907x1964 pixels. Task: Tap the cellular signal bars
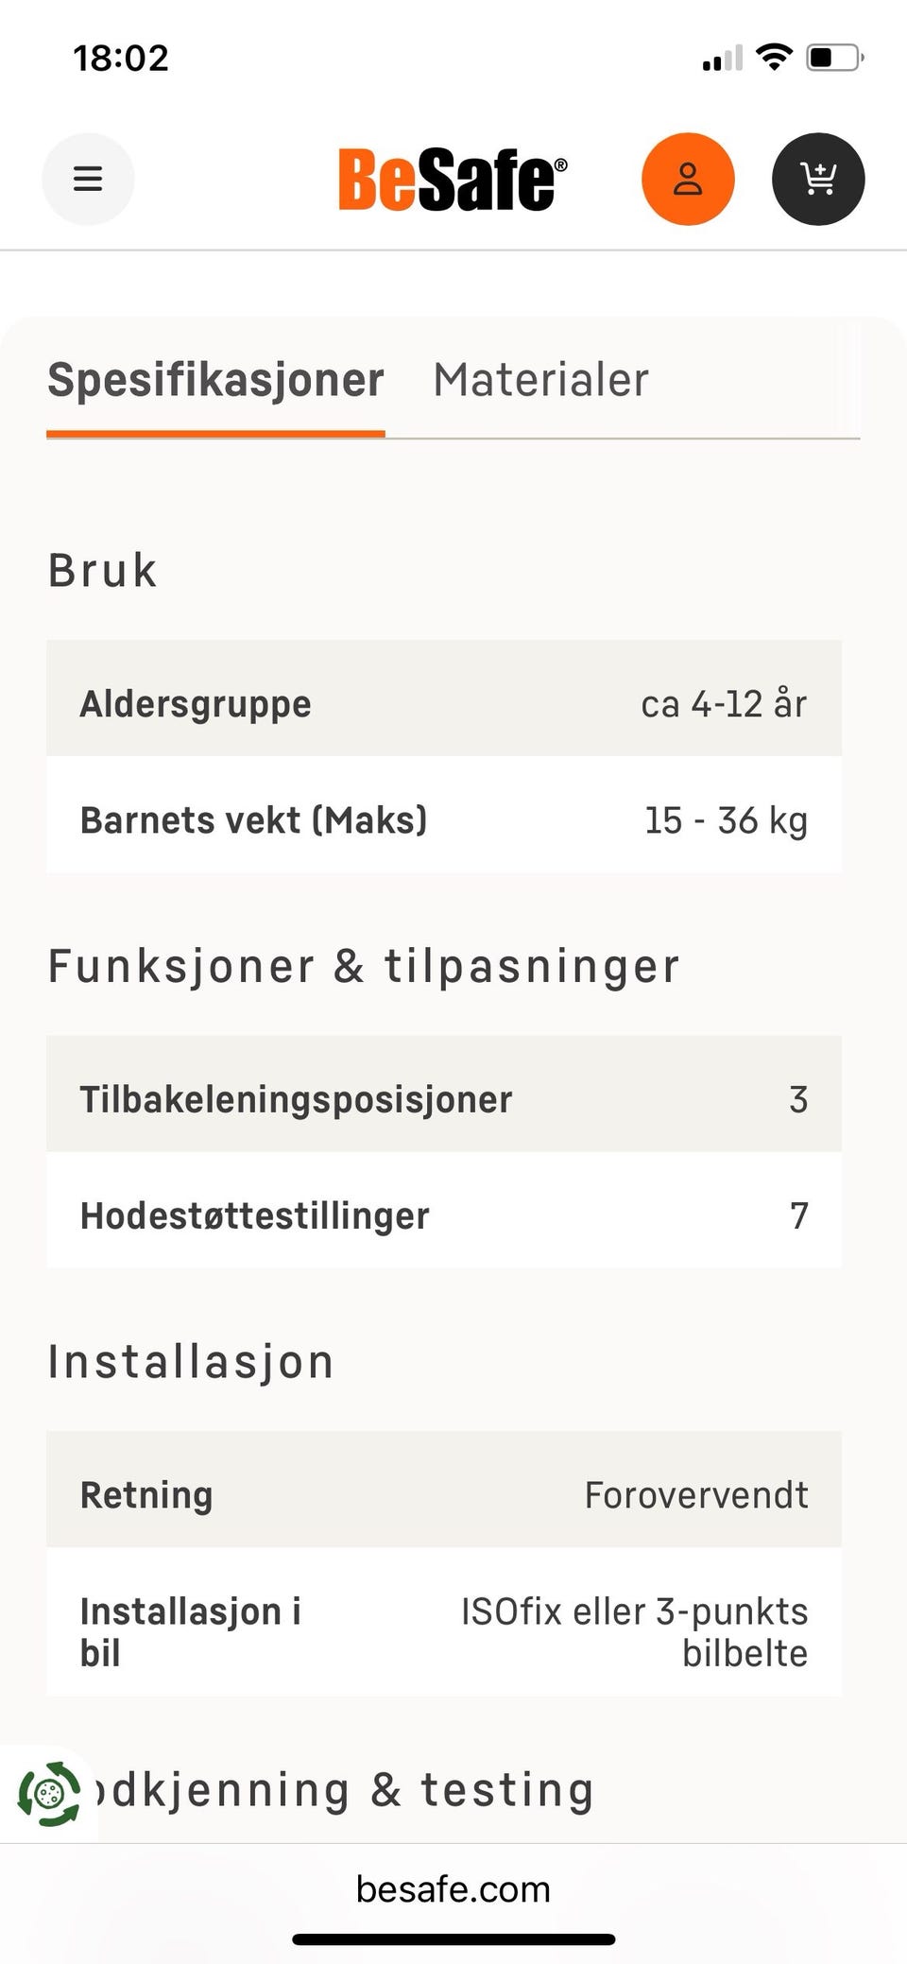pos(723,59)
